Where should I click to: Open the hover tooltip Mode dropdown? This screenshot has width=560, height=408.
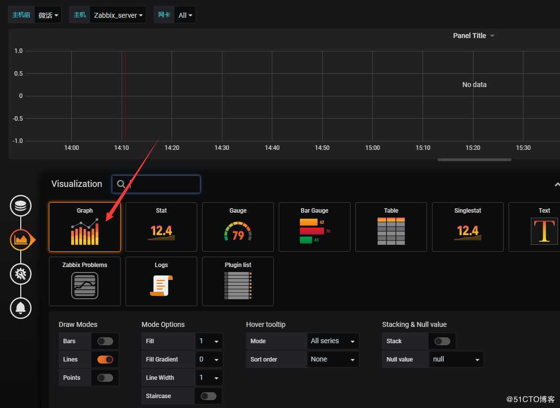tap(333, 341)
